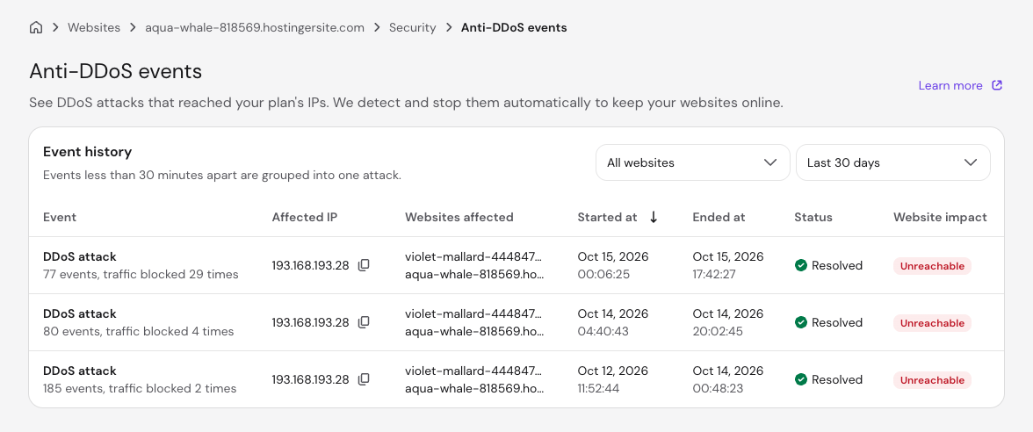Click the end time 00:48:23
Image resolution: width=1033 pixels, height=432 pixels.
coord(718,388)
